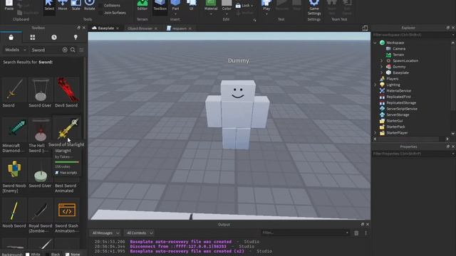Open Toolbox Creations lightbulb tab
The image size is (456, 256).
coord(76,38)
